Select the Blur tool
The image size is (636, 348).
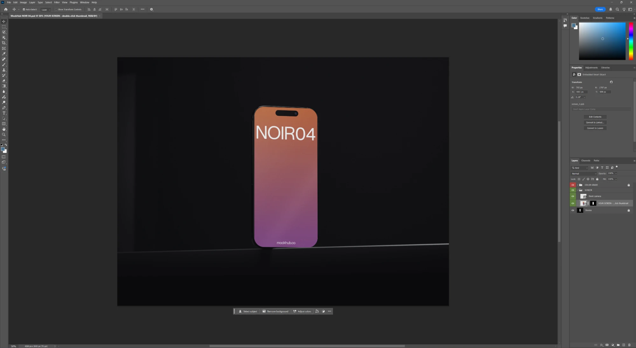pyautogui.click(x=4, y=92)
